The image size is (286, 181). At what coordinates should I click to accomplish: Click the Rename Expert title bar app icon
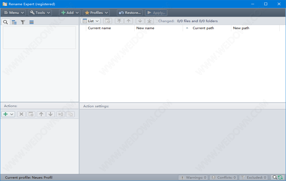click(x=5, y=4)
